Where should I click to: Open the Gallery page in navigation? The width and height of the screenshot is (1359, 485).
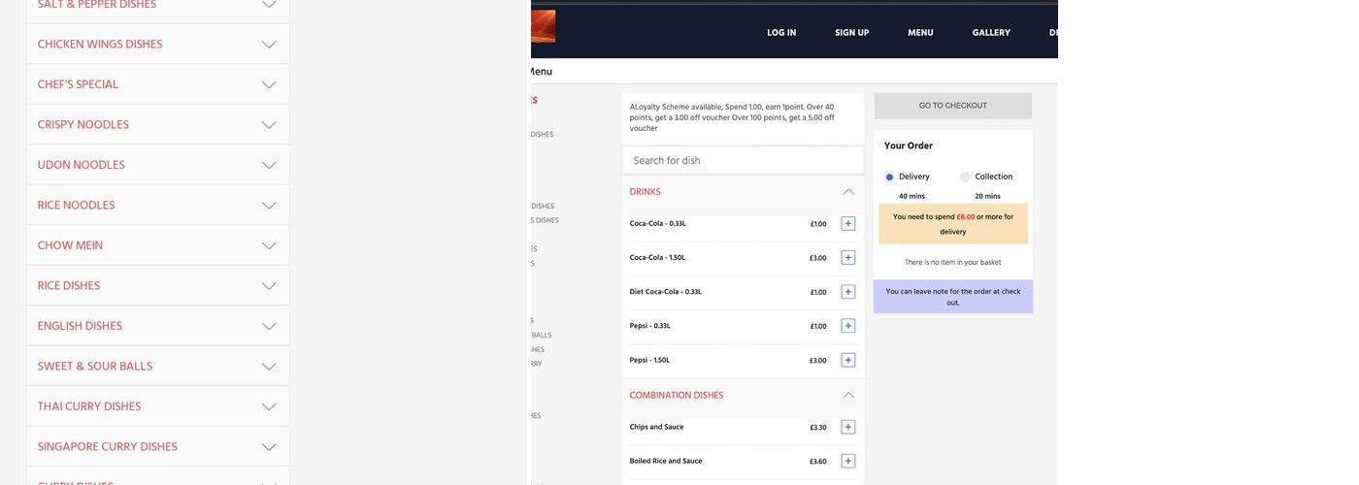point(991,33)
